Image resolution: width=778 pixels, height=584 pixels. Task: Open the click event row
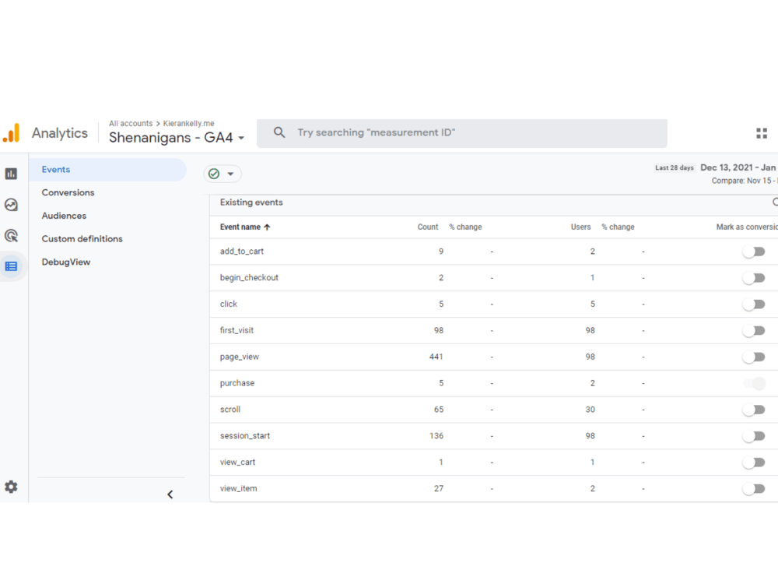[229, 304]
